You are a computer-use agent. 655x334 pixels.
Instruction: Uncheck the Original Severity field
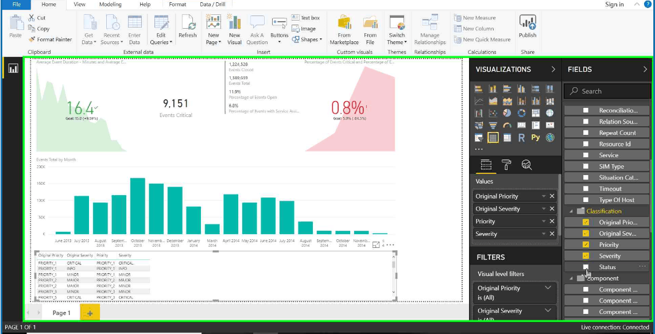point(586,234)
